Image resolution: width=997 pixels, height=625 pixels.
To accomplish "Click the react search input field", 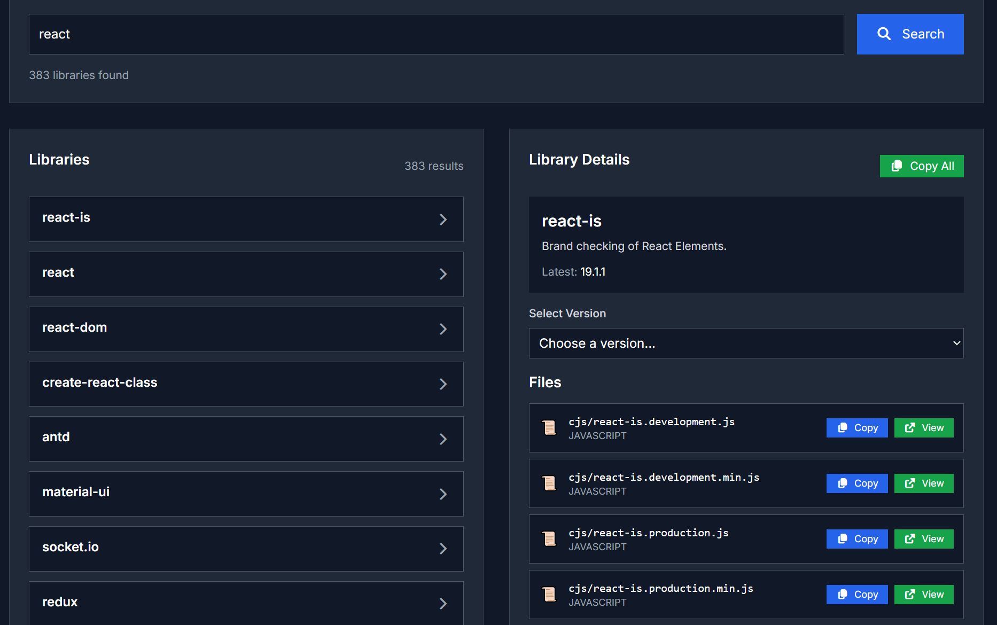I will click(436, 34).
